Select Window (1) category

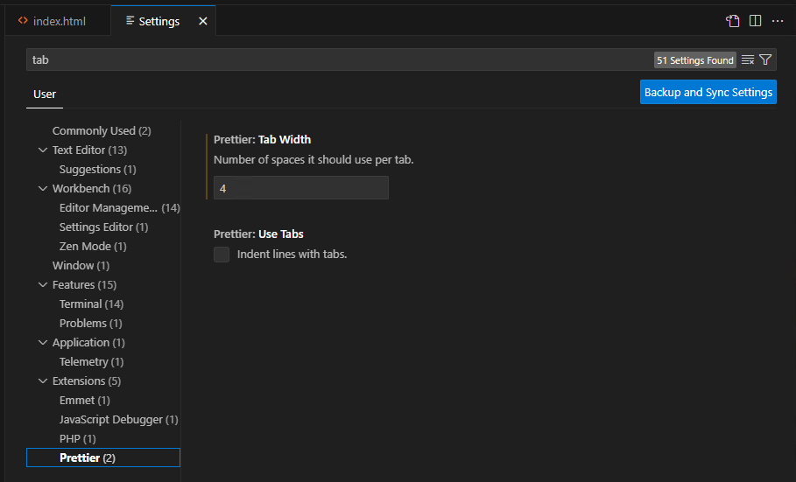(x=81, y=266)
